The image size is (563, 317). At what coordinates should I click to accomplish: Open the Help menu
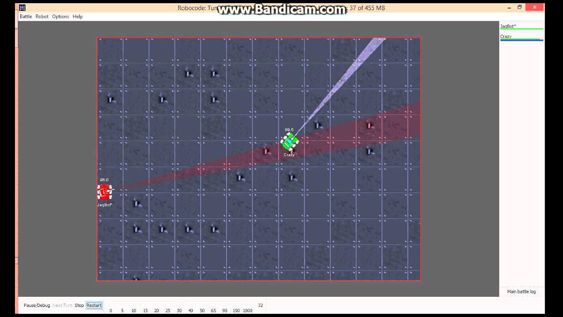pos(78,17)
